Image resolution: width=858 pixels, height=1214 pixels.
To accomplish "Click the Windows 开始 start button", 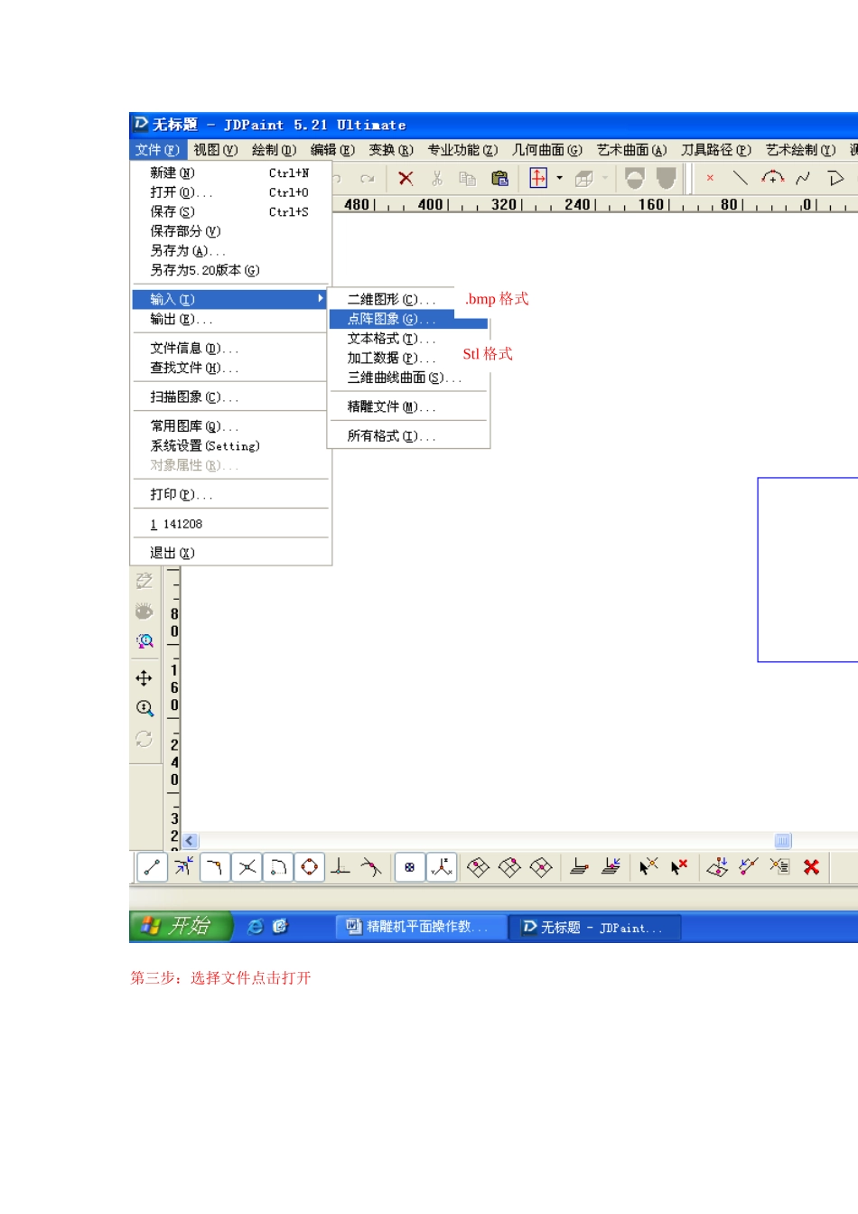I will (182, 926).
